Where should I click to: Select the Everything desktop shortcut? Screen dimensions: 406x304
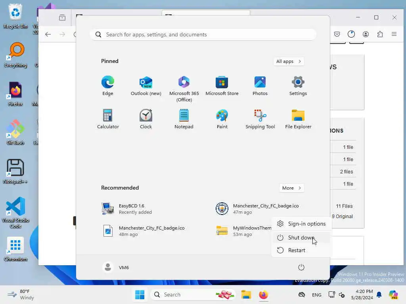[15, 55]
